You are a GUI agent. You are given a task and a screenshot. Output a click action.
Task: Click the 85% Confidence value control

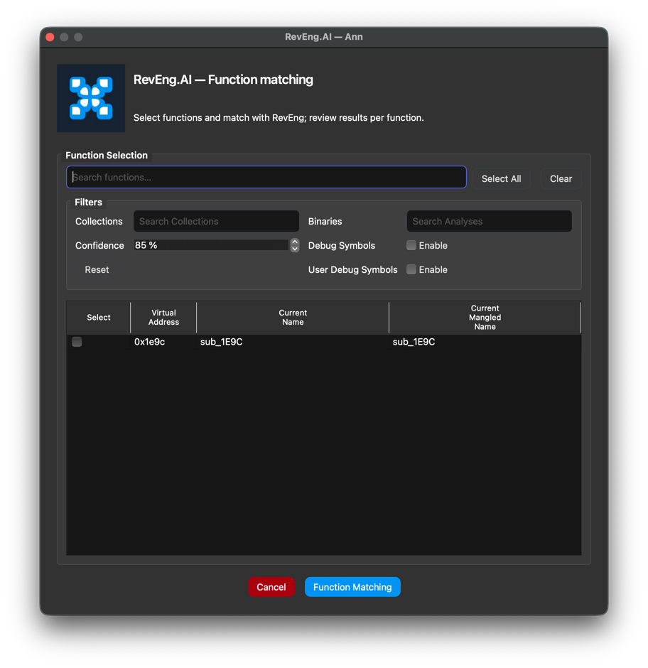(x=210, y=245)
